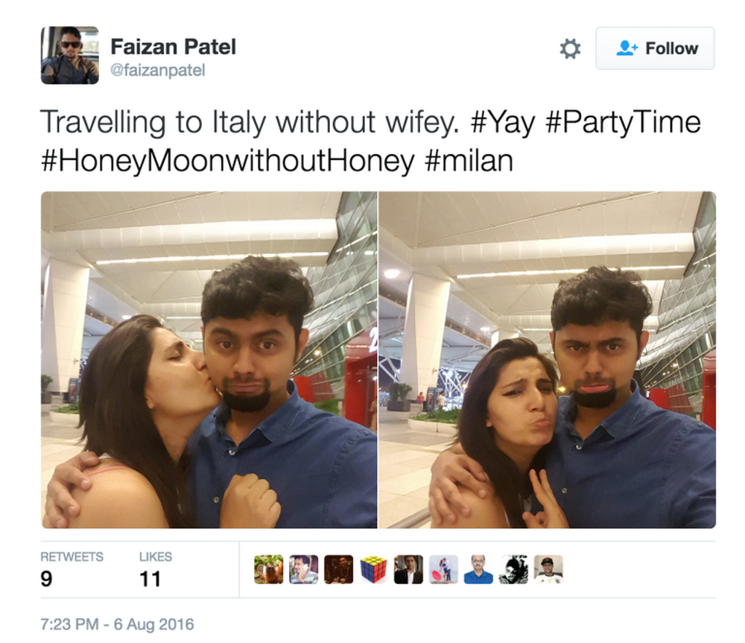Open the #milan hashtag

coord(469,161)
